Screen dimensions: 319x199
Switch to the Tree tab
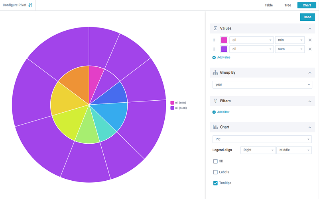(287, 5)
